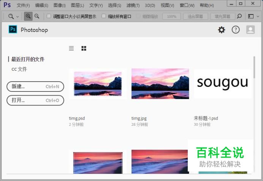
Task: Click the timg.jpg file name
Action: [x=139, y=119]
